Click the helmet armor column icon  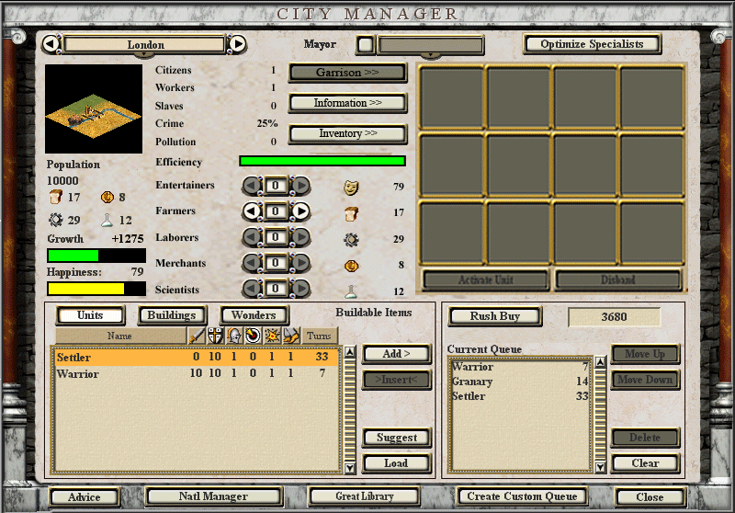point(233,336)
